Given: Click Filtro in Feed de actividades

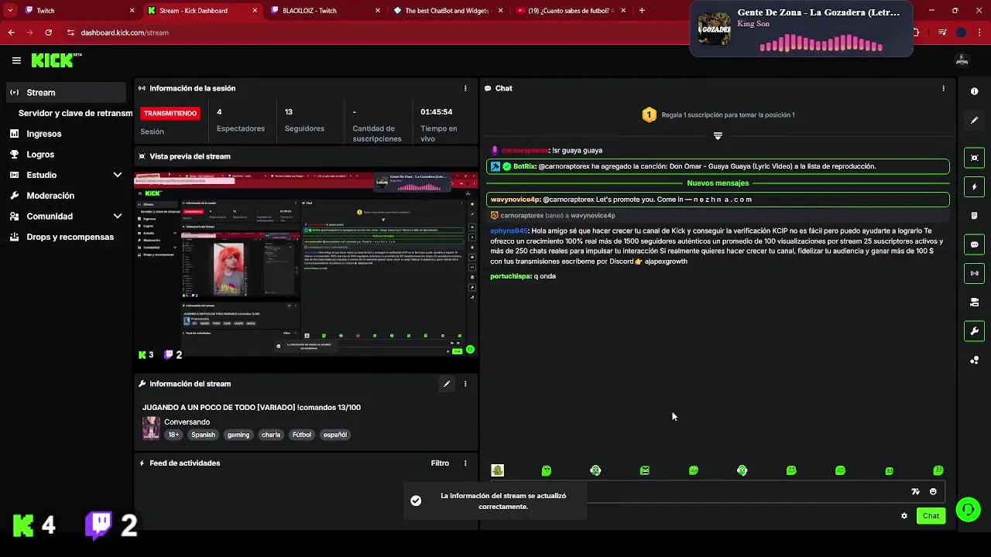Looking at the screenshot, I should point(440,463).
